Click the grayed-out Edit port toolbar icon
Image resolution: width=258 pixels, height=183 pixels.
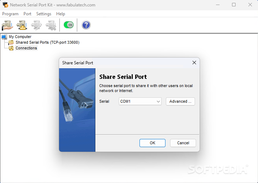tap(36, 25)
